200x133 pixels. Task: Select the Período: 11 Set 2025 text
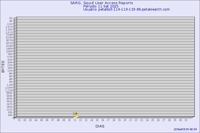click(101, 6)
